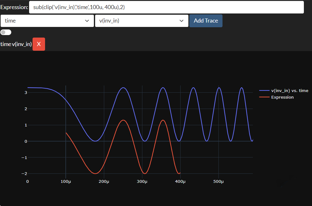Click the 100µ x-axis tick label
The width and height of the screenshot is (312, 206).
coord(66,182)
